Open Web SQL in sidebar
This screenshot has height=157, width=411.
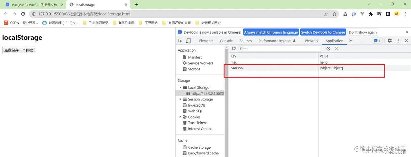pos(195,111)
